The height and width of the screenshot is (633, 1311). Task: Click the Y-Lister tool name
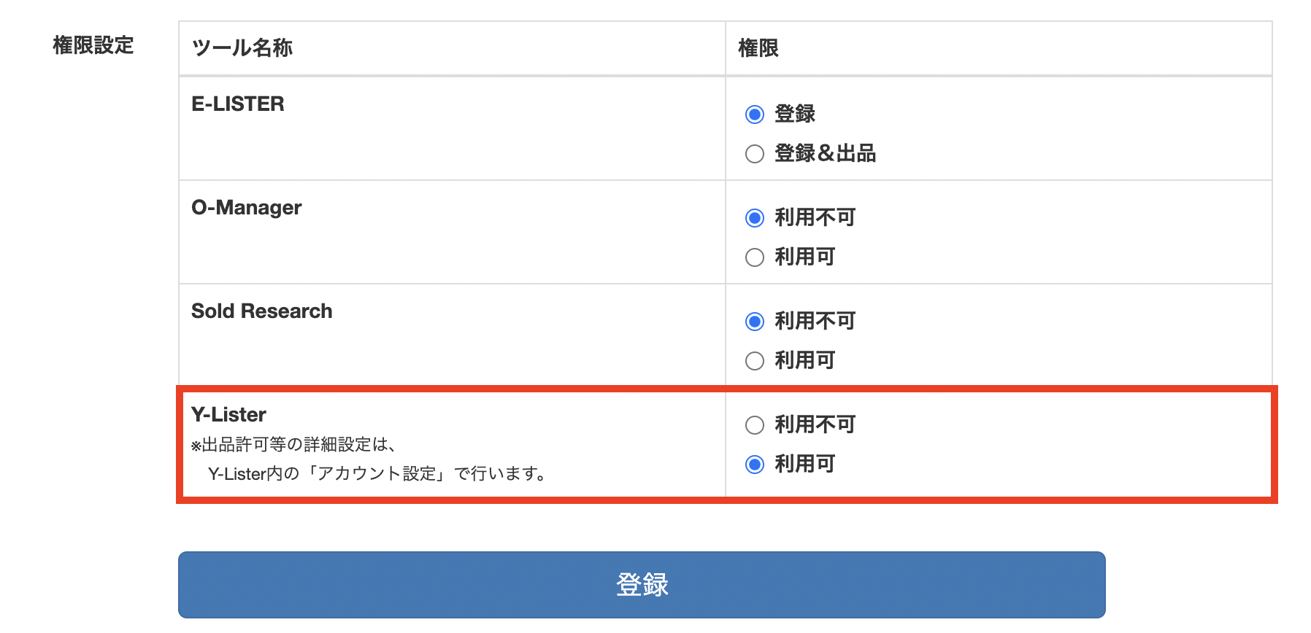pos(228,415)
